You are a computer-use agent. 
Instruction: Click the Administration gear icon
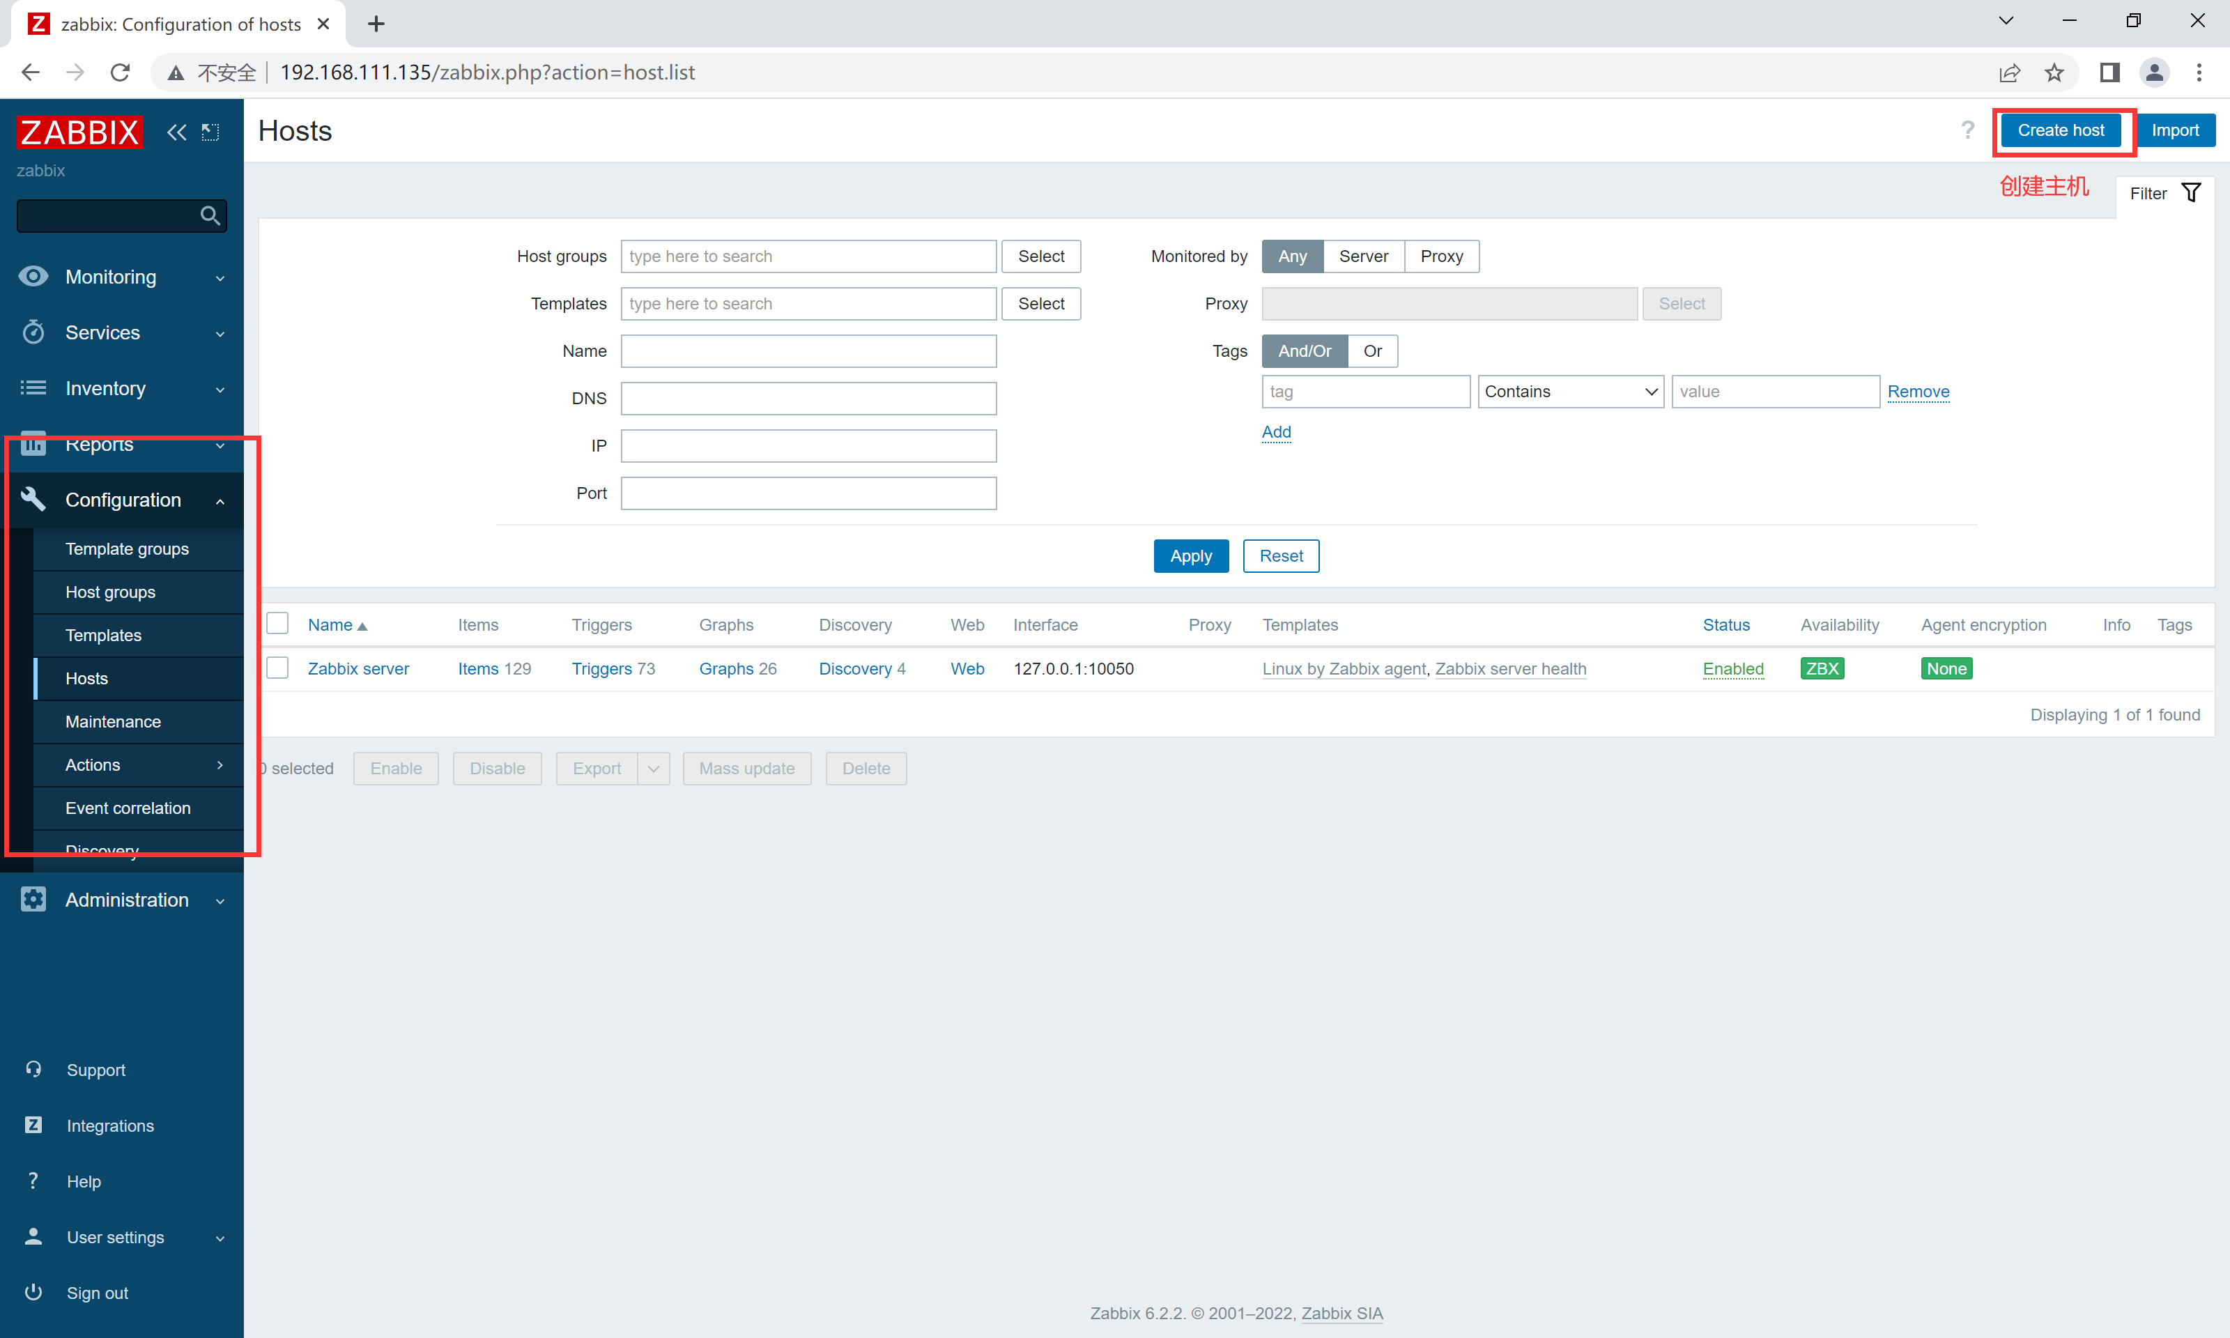click(x=33, y=899)
